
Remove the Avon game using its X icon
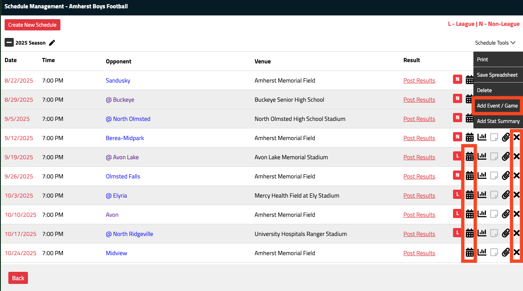pos(516,213)
